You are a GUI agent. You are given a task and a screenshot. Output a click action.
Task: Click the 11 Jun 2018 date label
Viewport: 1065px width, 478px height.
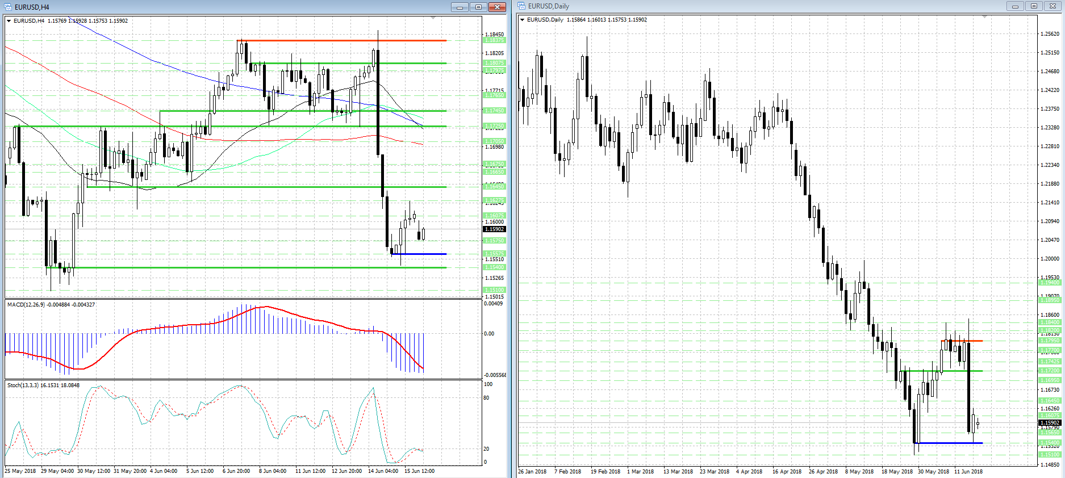[968, 472]
